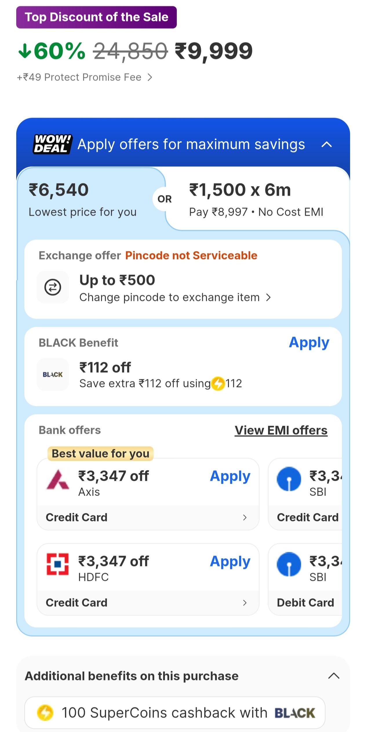This screenshot has height=732, width=366.
Task: Apply the Axis ₹3,347 off offer
Action: [x=230, y=476]
